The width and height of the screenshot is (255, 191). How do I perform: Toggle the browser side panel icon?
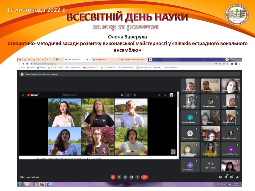click(x=232, y=64)
